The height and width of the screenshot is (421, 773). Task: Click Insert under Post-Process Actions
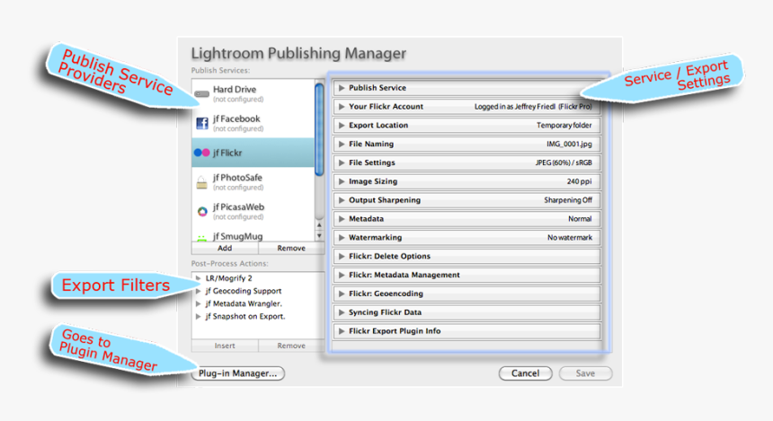225,346
